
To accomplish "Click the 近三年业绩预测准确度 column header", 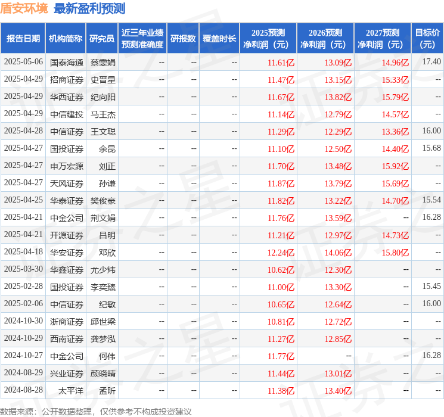I will coord(142,39).
